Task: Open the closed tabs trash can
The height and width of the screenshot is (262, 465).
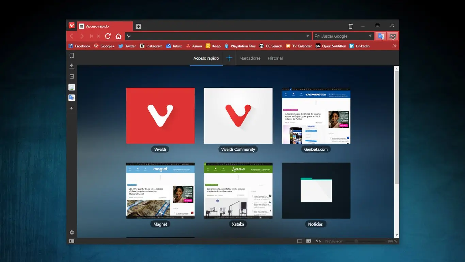Action: click(351, 26)
